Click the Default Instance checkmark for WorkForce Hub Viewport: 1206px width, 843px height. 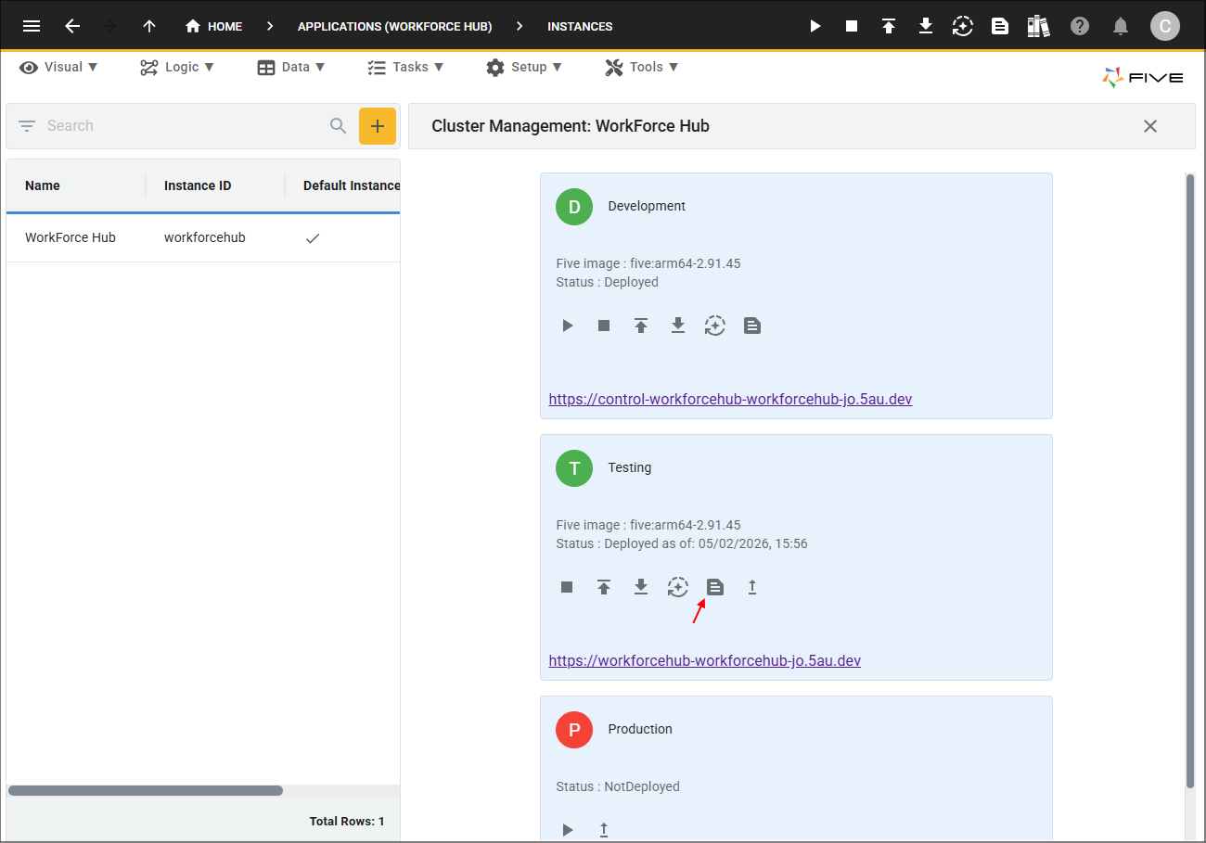pos(314,238)
